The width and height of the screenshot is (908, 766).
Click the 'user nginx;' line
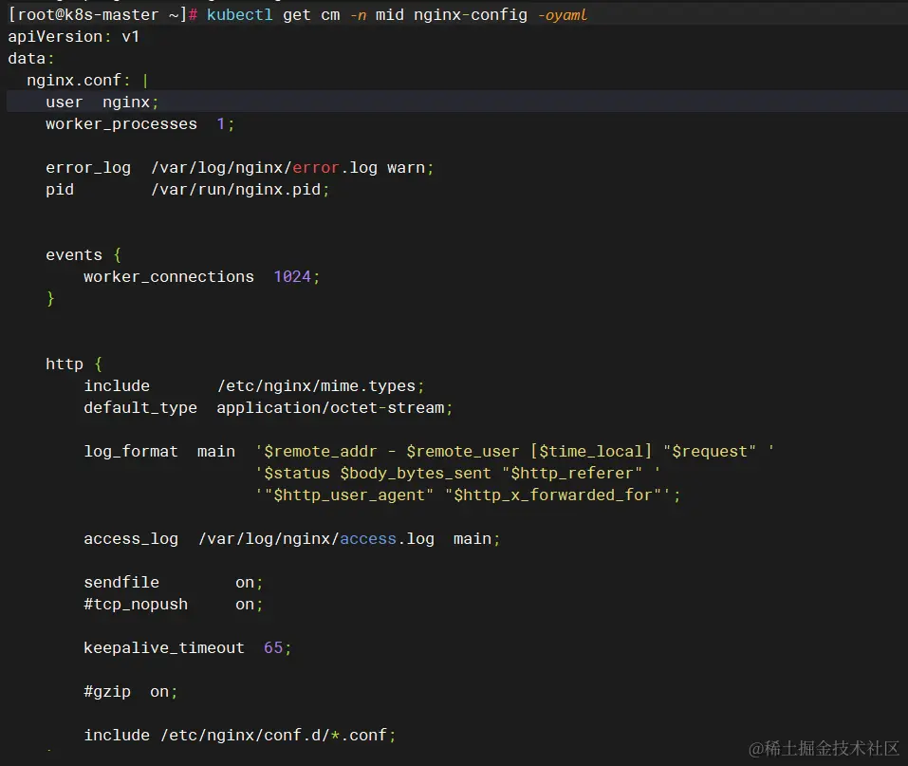(102, 102)
